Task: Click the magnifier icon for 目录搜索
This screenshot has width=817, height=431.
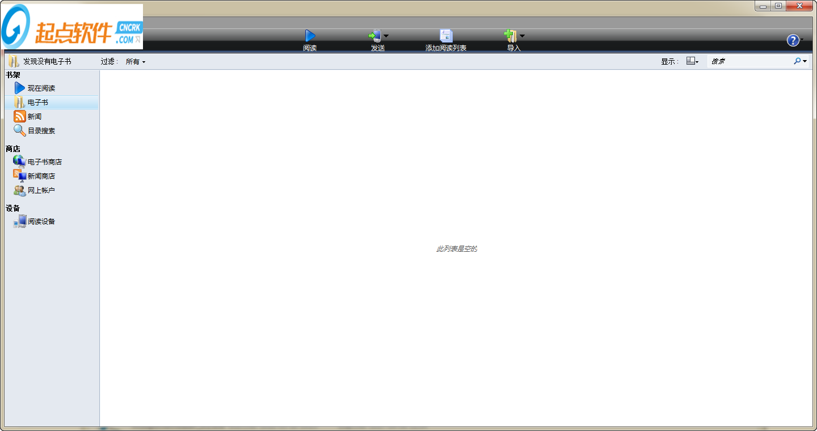Action: pyautogui.click(x=20, y=130)
